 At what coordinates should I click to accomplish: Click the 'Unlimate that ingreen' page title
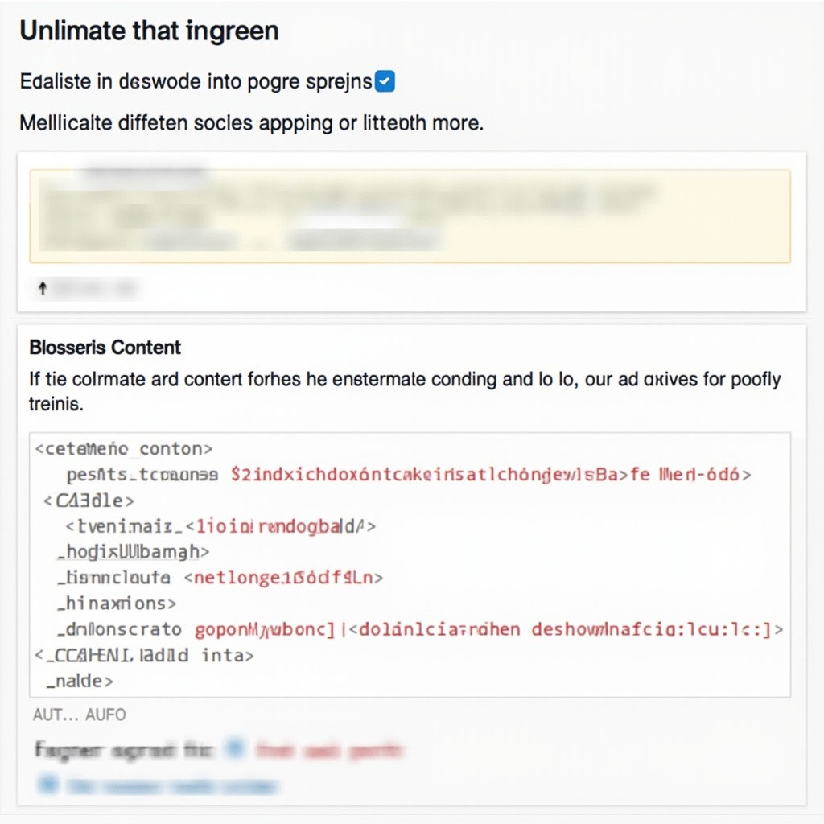(x=149, y=31)
